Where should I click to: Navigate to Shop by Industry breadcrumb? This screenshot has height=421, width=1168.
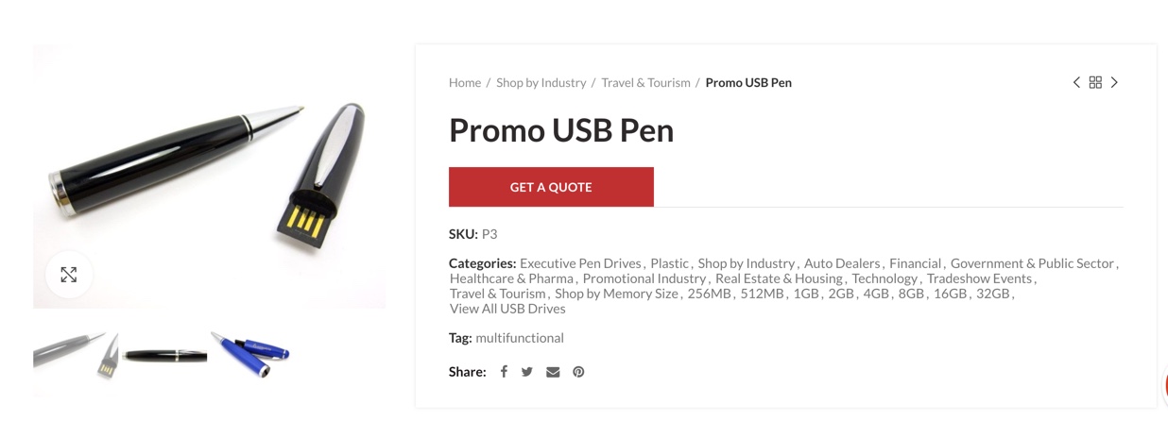tap(541, 83)
